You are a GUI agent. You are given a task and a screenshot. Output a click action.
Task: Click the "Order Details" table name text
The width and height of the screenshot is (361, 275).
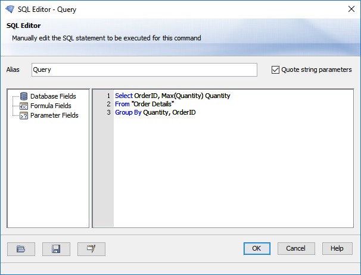[153, 104]
